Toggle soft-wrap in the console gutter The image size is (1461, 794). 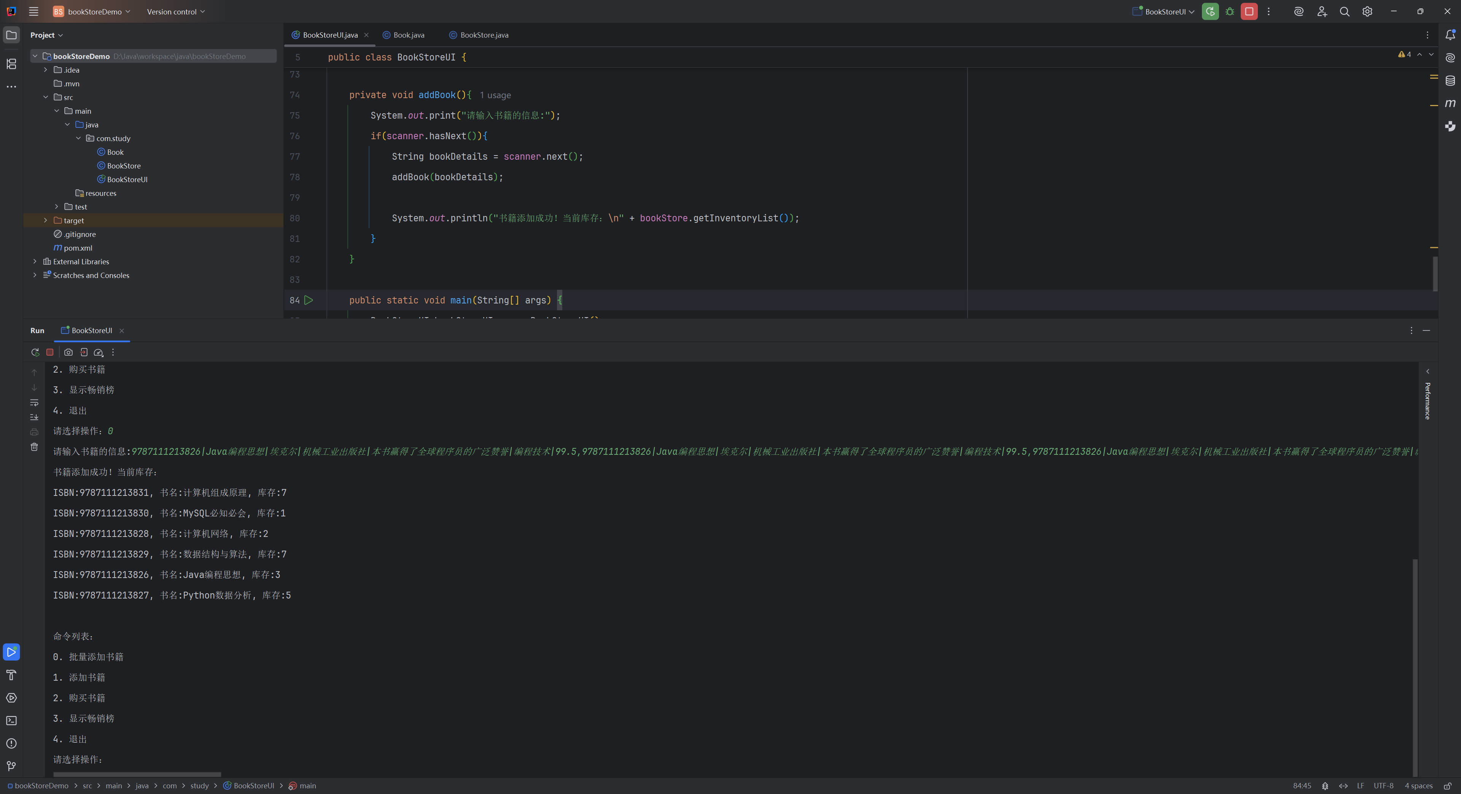[x=34, y=402]
